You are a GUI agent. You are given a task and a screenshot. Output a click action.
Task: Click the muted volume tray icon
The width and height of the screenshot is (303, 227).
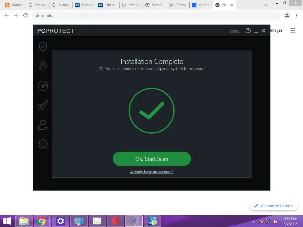(275, 221)
